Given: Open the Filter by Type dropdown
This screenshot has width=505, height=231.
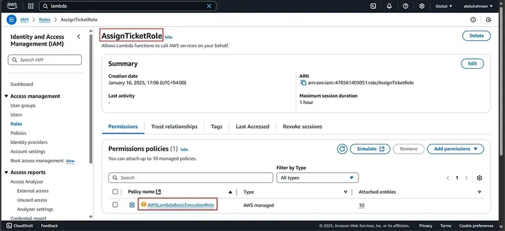Looking at the screenshot, I should point(318,178).
